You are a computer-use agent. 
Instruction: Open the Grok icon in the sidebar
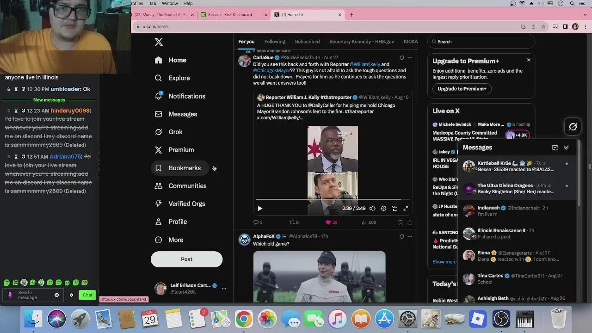pos(158,132)
